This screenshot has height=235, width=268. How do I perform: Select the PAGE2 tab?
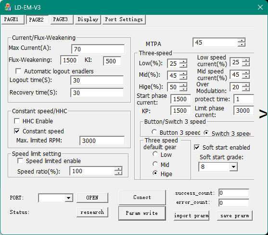coord(37,20)
